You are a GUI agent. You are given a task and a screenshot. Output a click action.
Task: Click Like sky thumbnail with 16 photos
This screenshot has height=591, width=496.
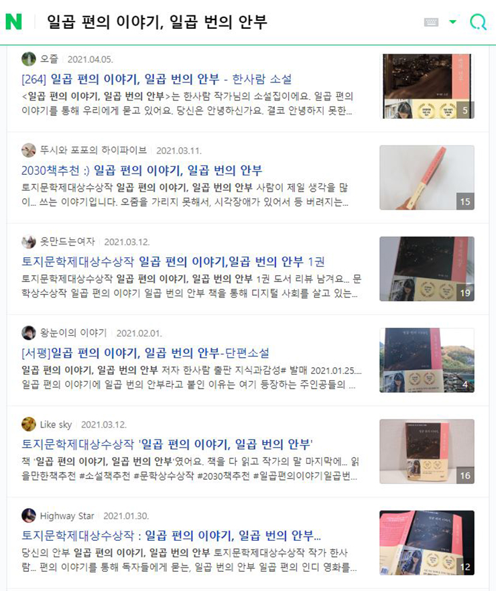(x=427, y=451)
